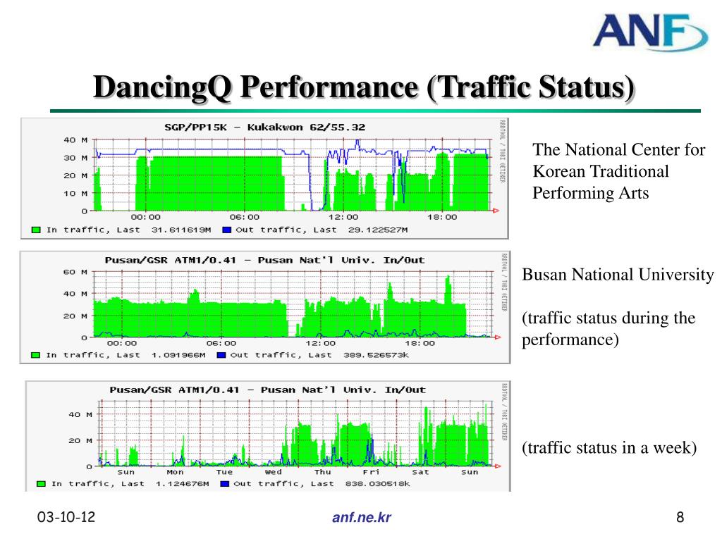The width and height of the screenshot is (722, 541).
Task: Click the text traffic status during the performance
Action: (608, 328)
